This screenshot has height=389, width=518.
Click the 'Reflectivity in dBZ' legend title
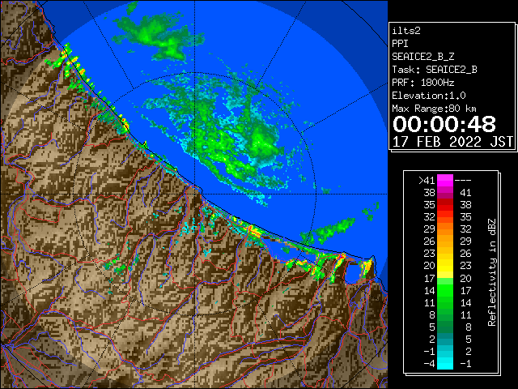point(492,272)
